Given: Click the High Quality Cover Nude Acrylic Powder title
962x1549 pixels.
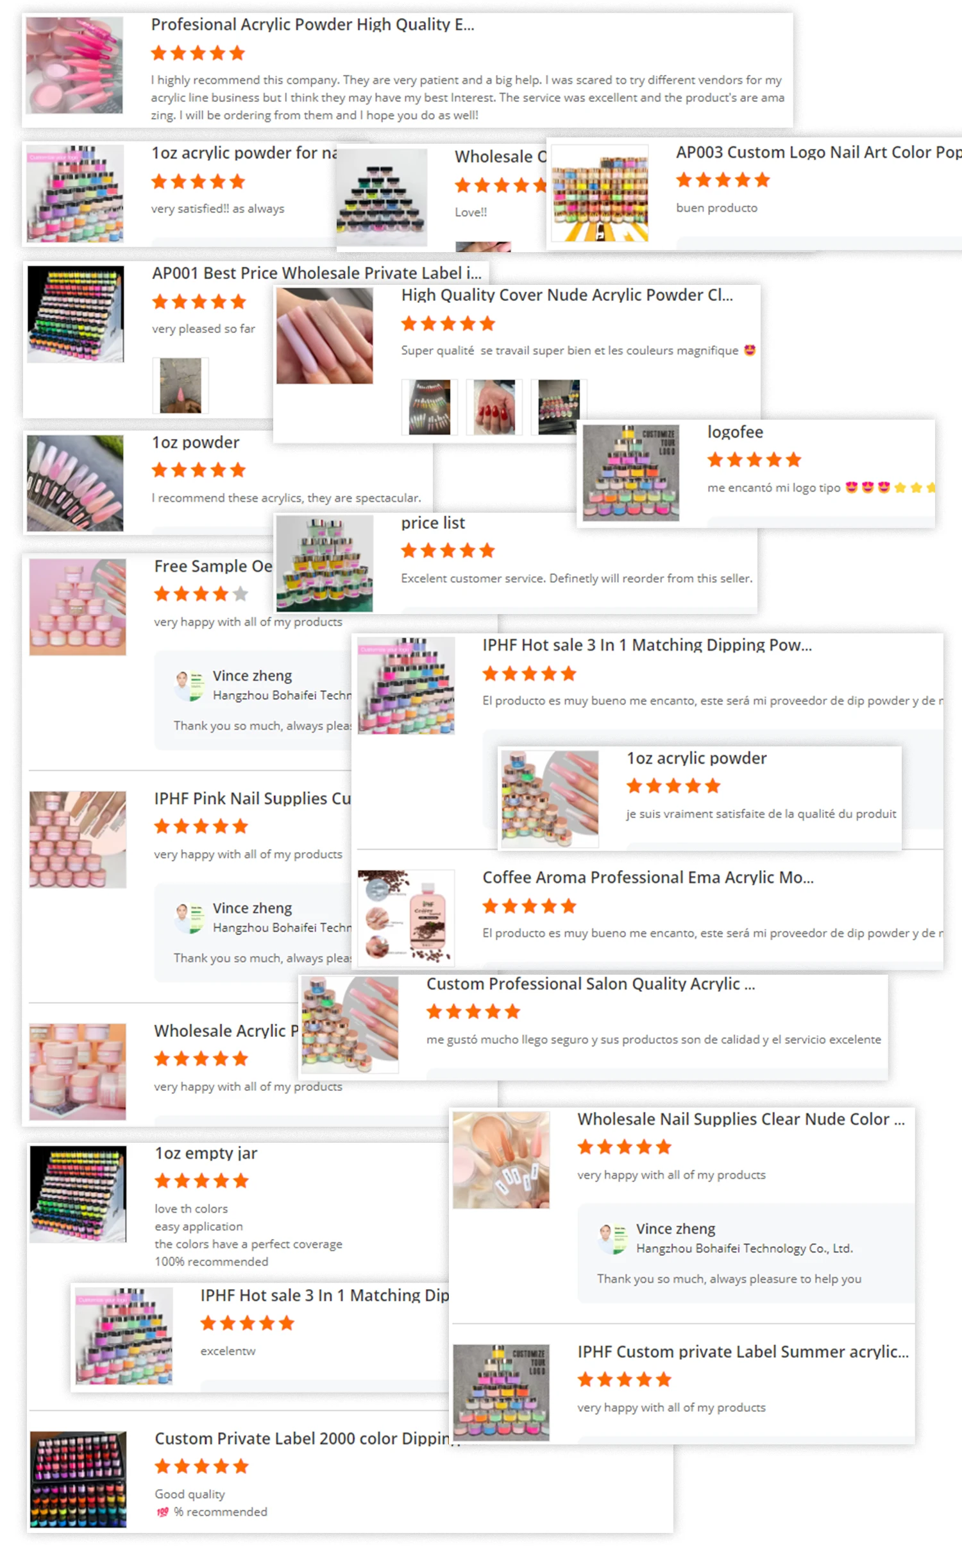Looking at the screenshot, I should [x=567, y=295].
